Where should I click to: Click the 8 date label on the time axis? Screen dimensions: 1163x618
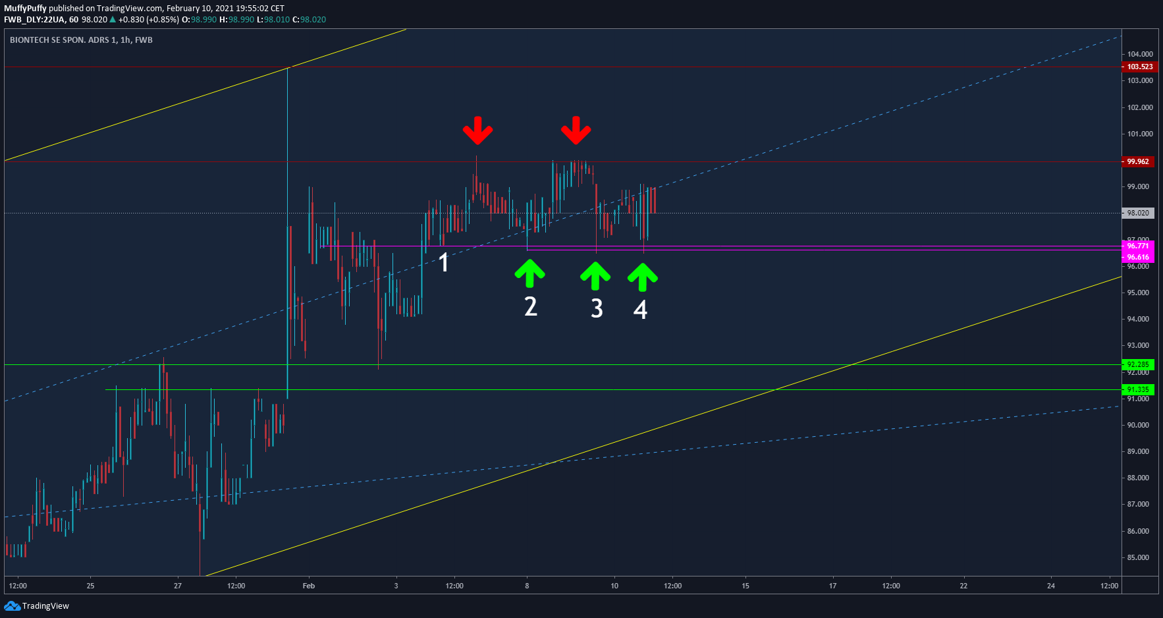click(527, 586)
